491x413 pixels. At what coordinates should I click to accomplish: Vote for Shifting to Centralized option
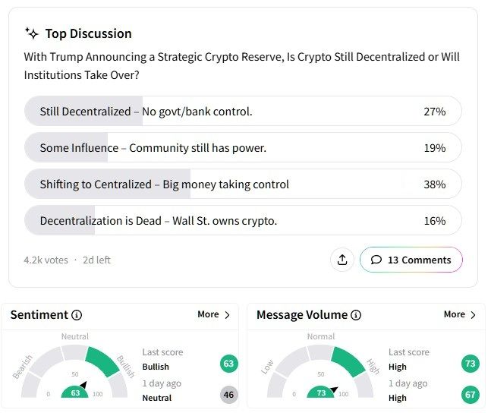pyautogui.click(x=243, y=184)
